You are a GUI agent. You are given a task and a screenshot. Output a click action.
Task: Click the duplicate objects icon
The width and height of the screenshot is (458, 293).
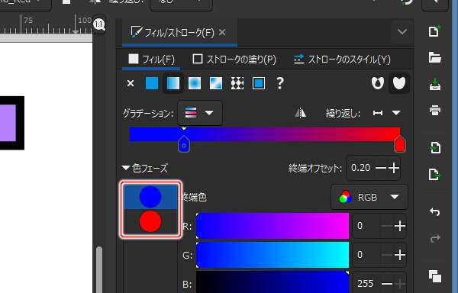coord(434,276)
